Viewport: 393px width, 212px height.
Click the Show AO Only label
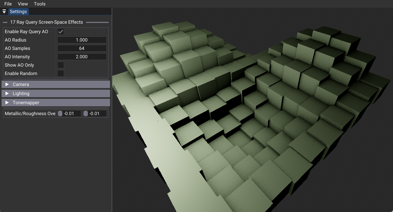(x=19, y=65)
